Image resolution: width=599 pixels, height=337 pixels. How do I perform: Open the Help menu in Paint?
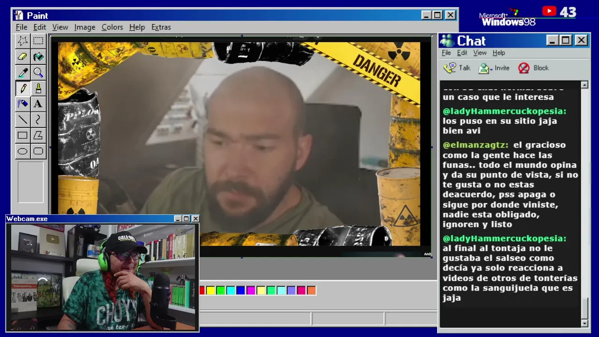pos(137,27)
